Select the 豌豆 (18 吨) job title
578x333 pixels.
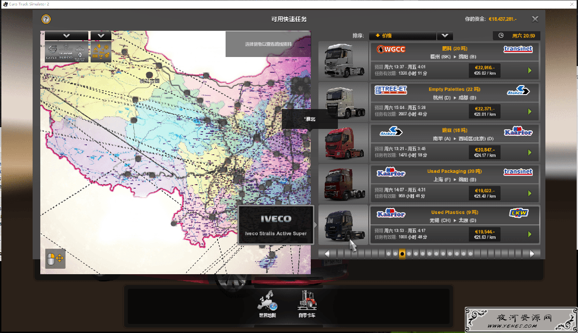coord(454,130)
